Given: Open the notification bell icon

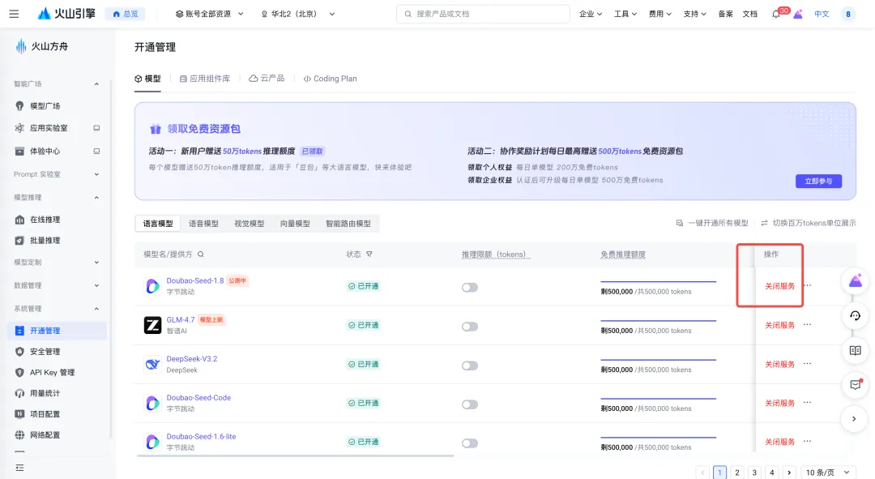Looking at the screenshot, I should click(775, 14).
